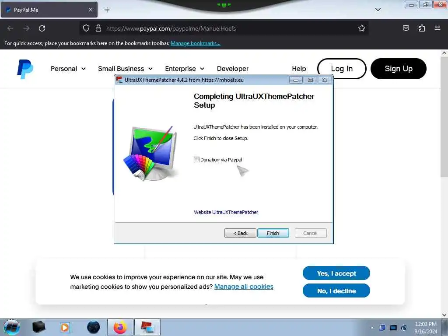This screenshot has width=448, height=336.
Task: Expand the Small Business menu
Action: pyautogui.click(x=125, y=69)
